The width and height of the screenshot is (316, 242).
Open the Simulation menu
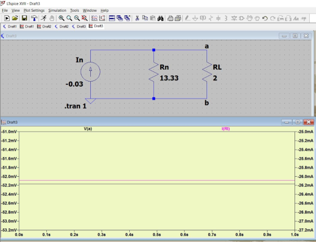click(57, 10)
